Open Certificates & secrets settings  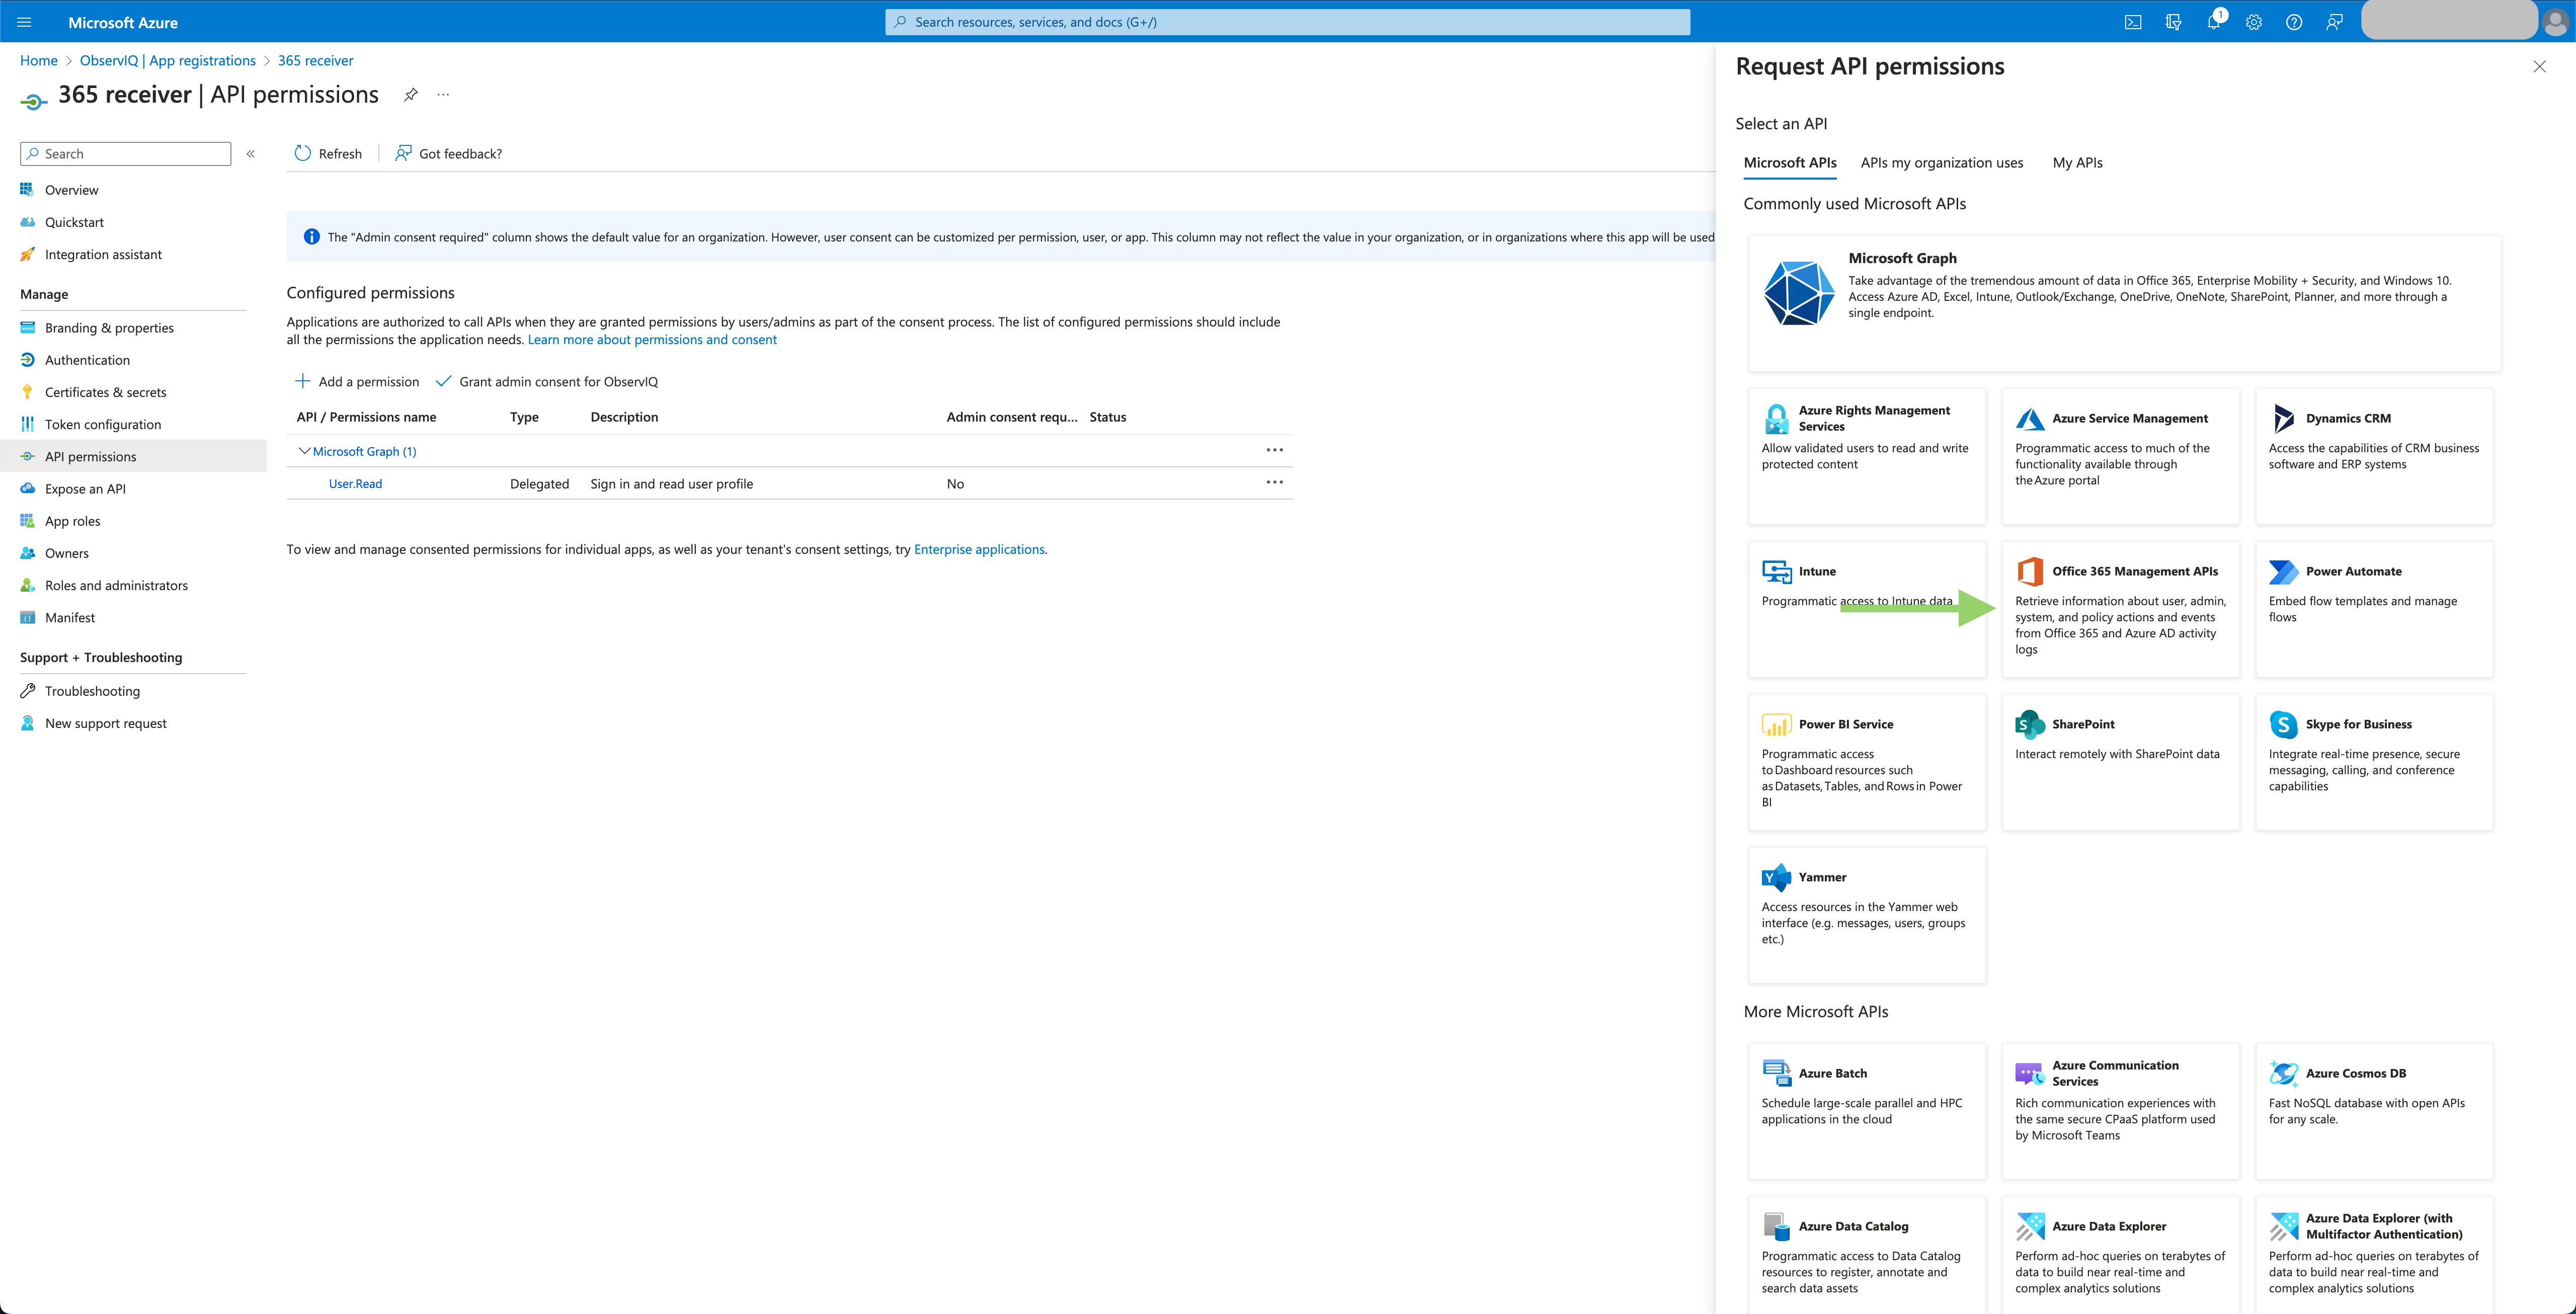click(104, 391)
